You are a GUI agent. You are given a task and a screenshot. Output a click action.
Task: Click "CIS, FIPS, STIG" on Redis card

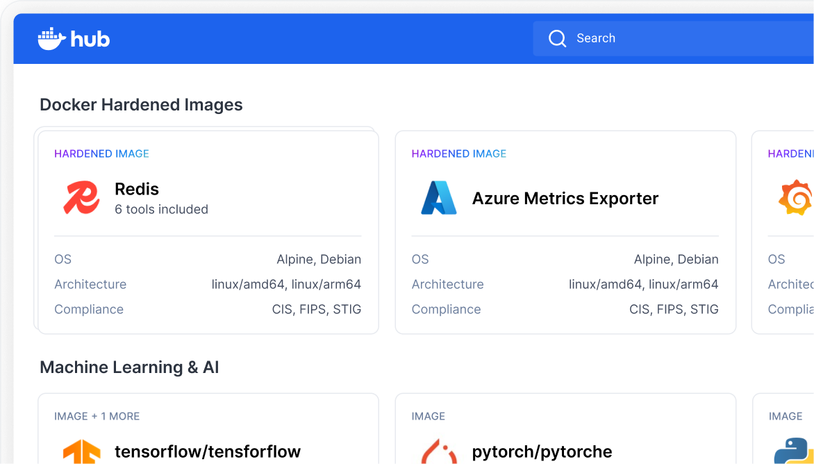coord(317,309)
